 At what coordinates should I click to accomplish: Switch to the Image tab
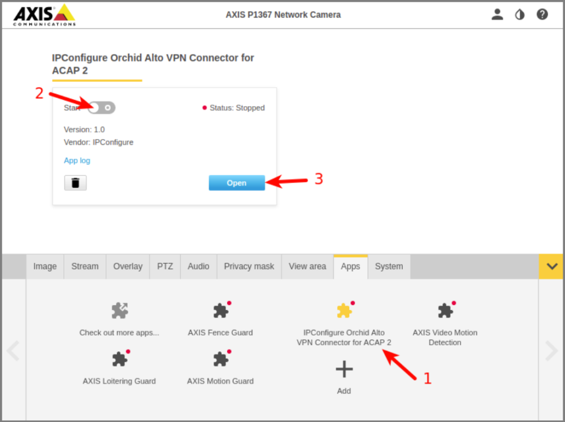45,266
